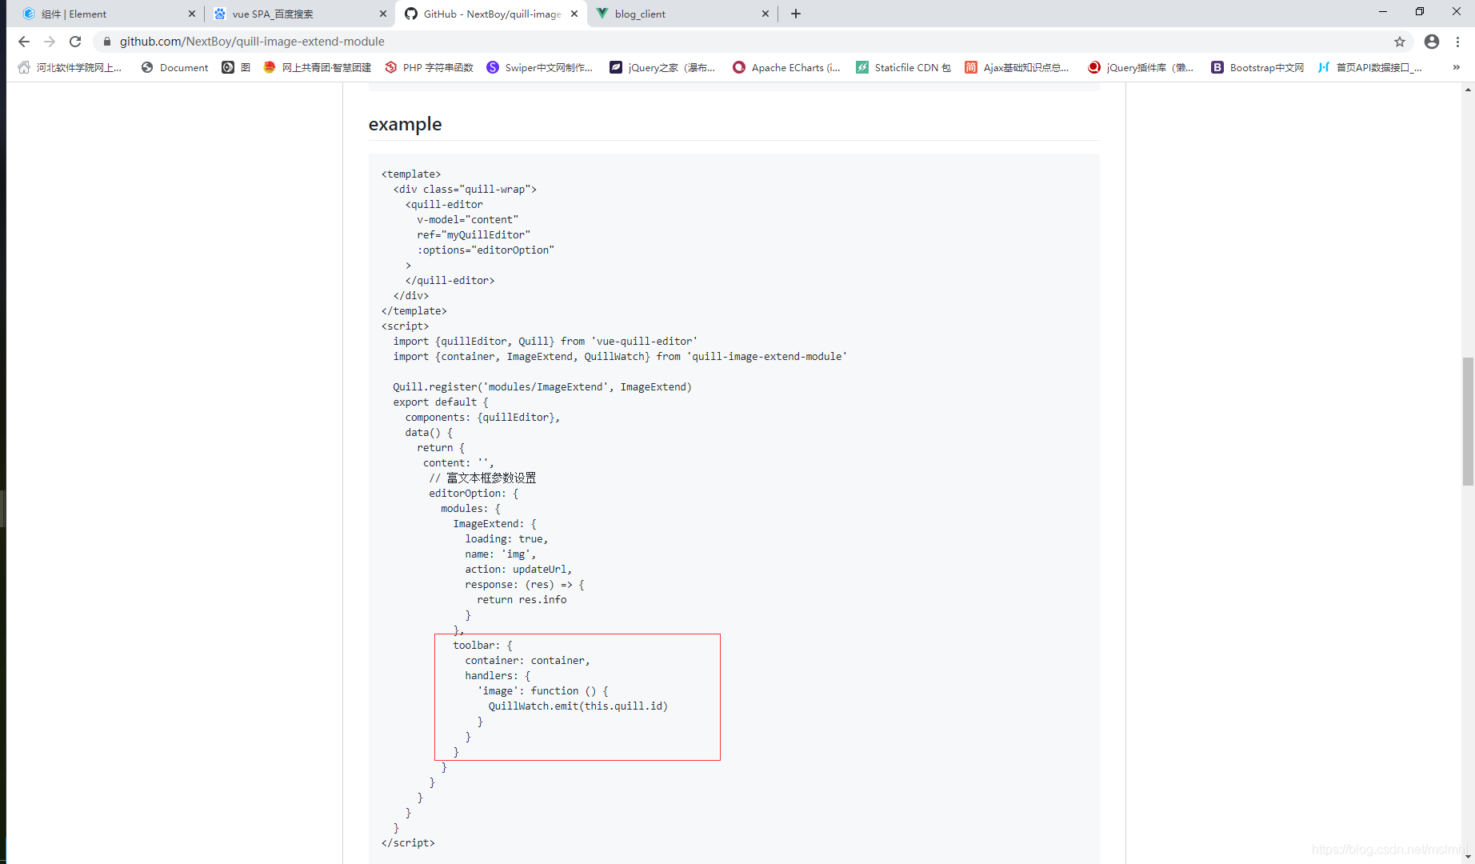
Task: Open the Bootstrap中文网 bookmark
Action: pyautogui.click(x=1257, y=68)
